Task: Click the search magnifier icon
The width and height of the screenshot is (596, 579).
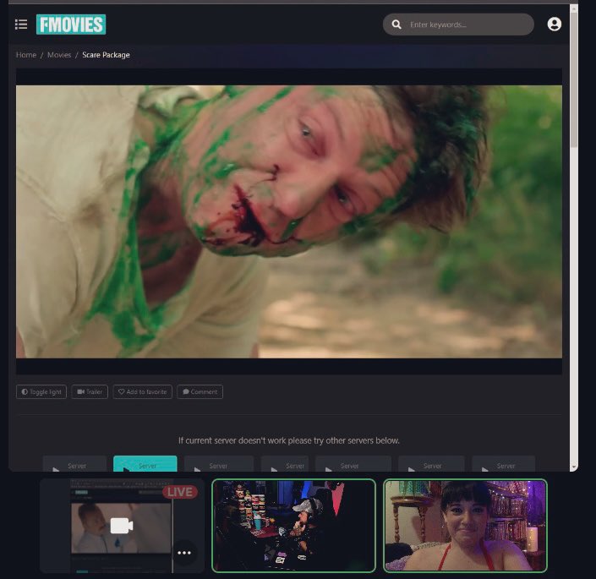Action: coord(396,25)
